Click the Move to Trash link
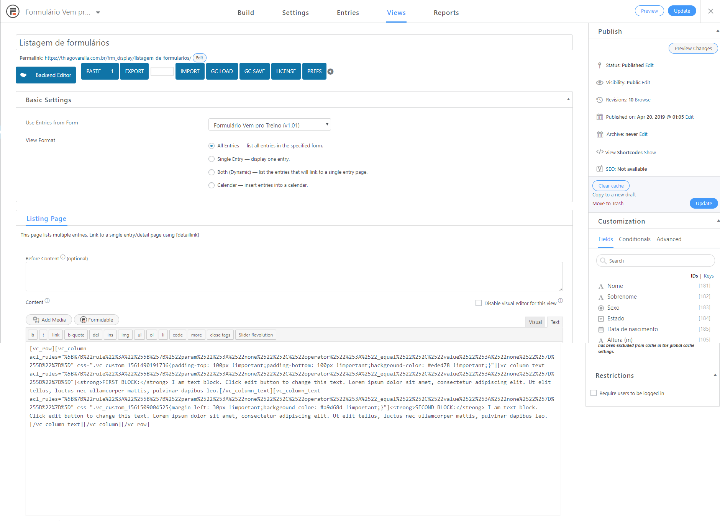The height and width of the screenshot is (521, 720). (608, 203)
